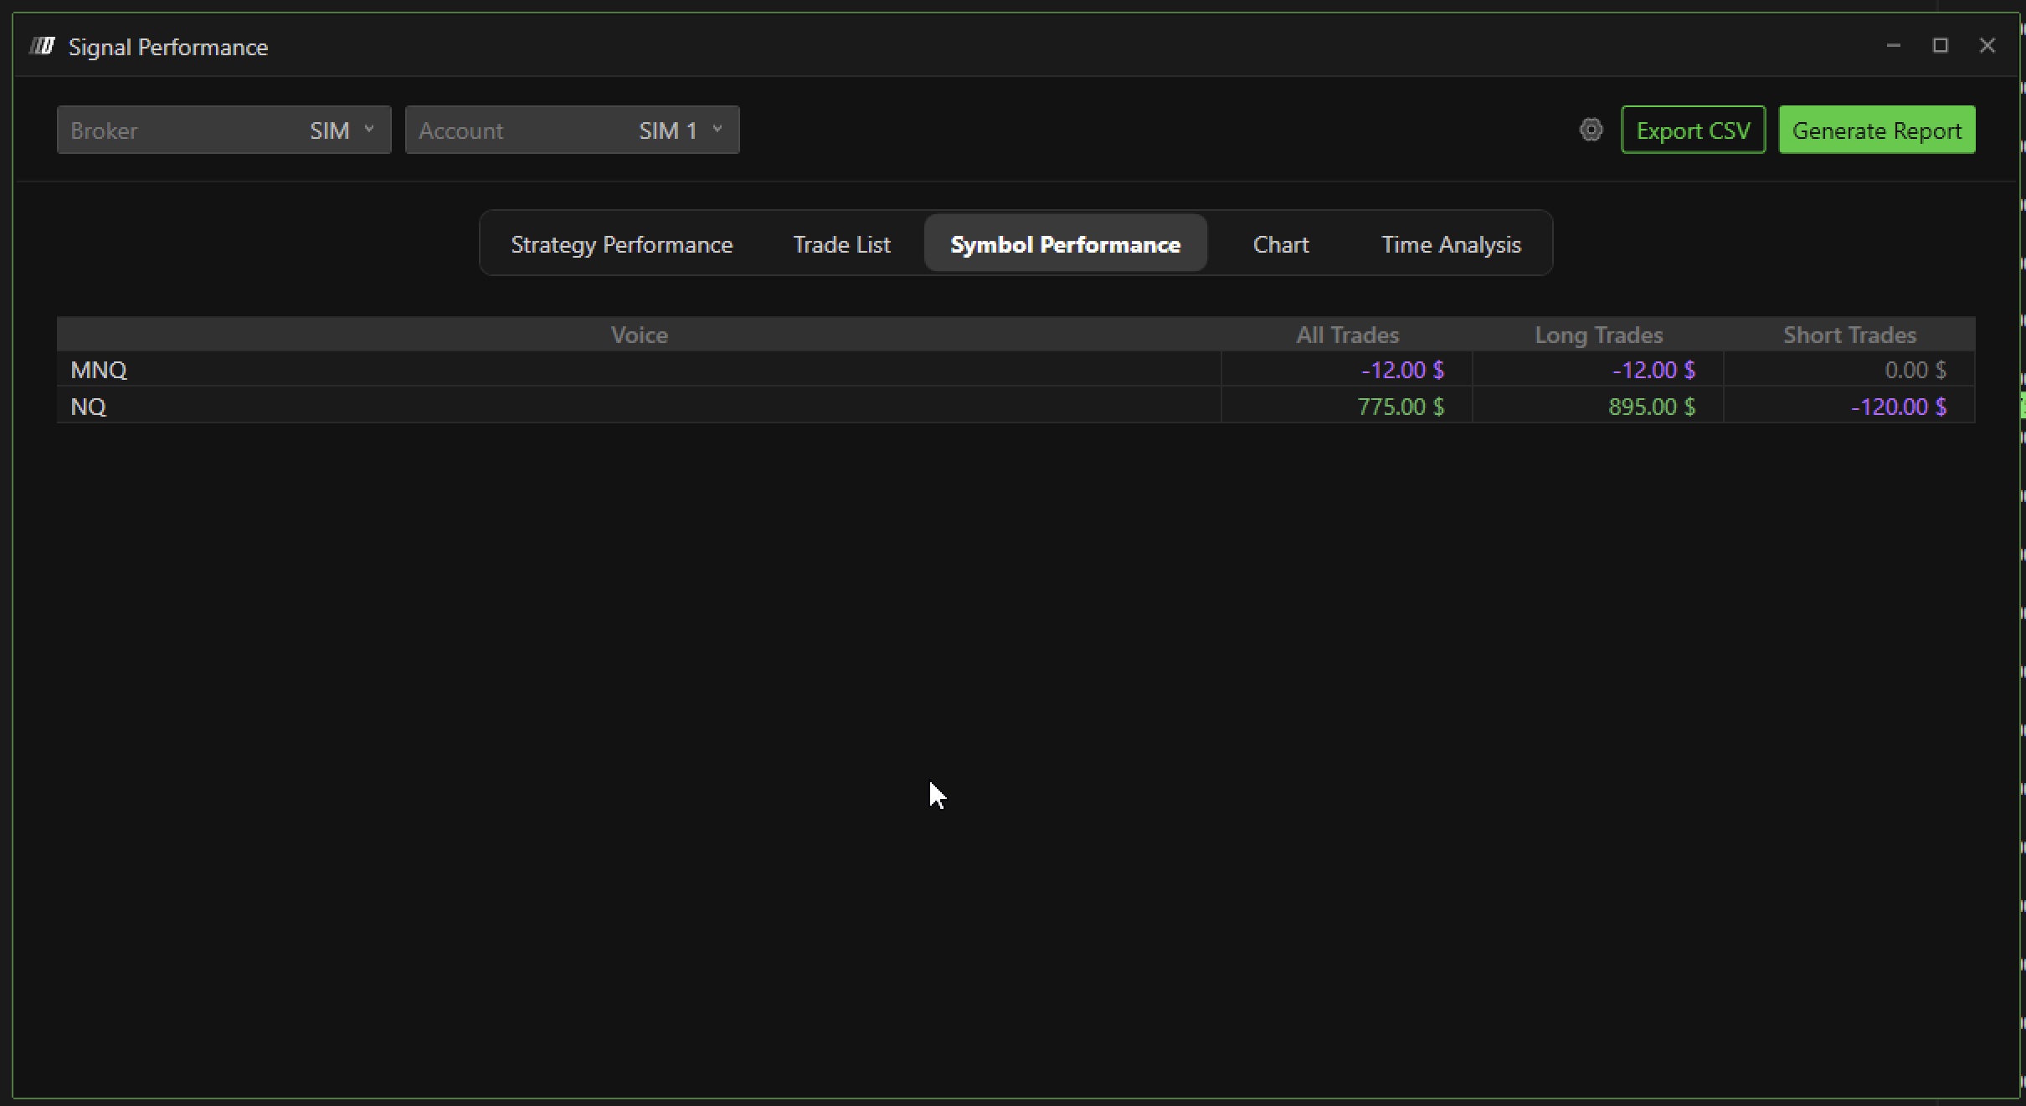The image size is (2026, 1106).
Task: Open the Broker SIM dropdown
Action: click(224, 130)
